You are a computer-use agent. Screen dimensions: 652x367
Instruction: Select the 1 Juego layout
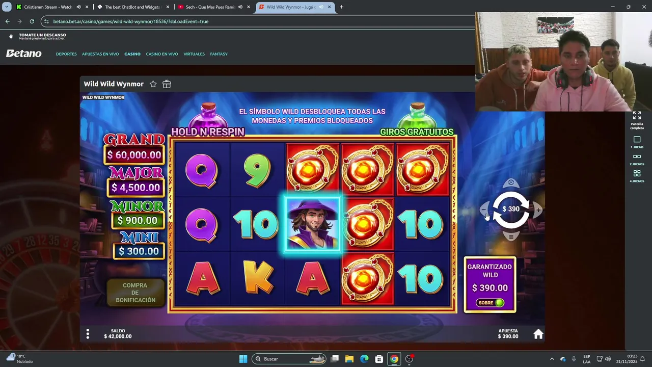click(637, 142)
